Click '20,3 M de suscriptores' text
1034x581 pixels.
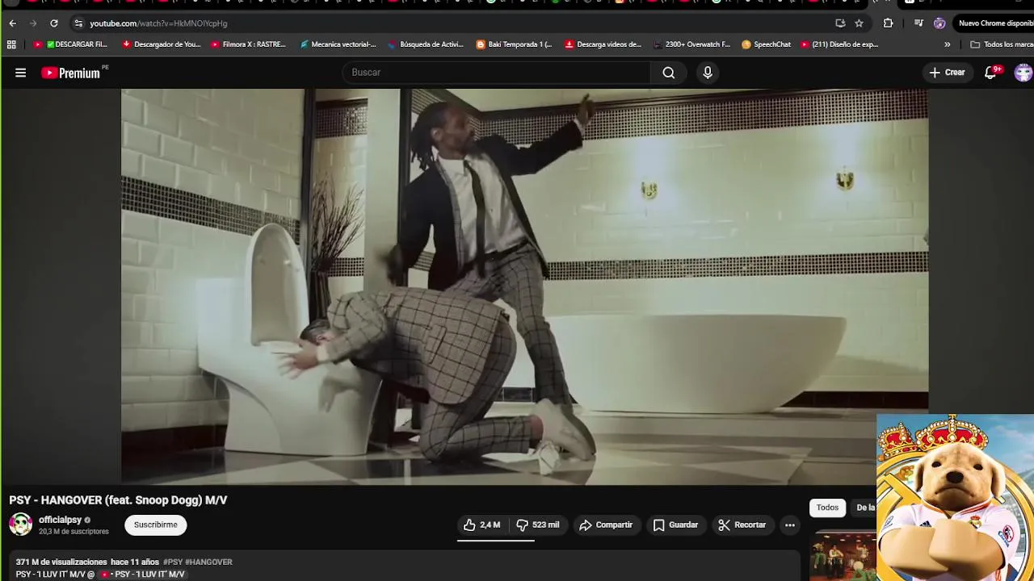point(74,532)
